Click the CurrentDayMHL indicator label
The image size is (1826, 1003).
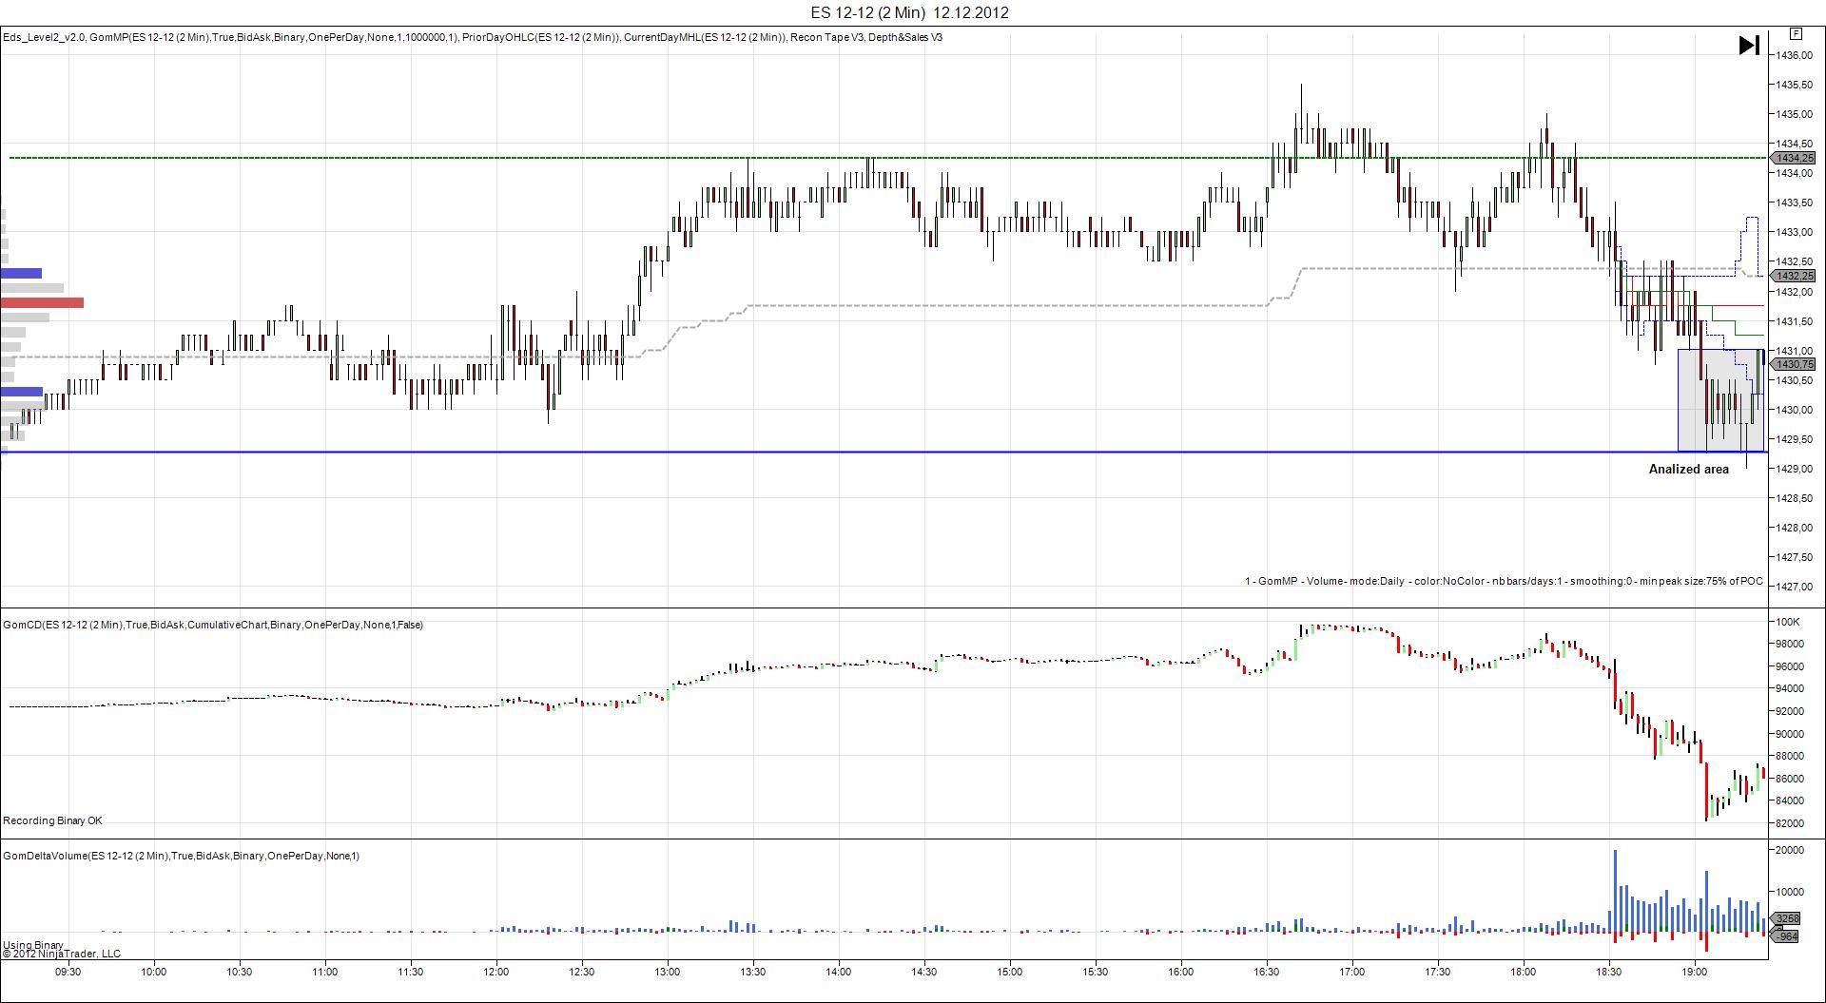click(x=705, y=37)
